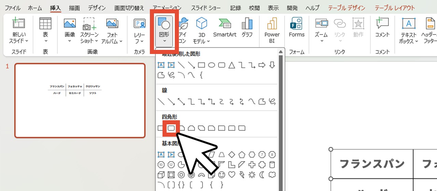Pick the decagon labeled 10 in 基本図形

coord(161,165)
